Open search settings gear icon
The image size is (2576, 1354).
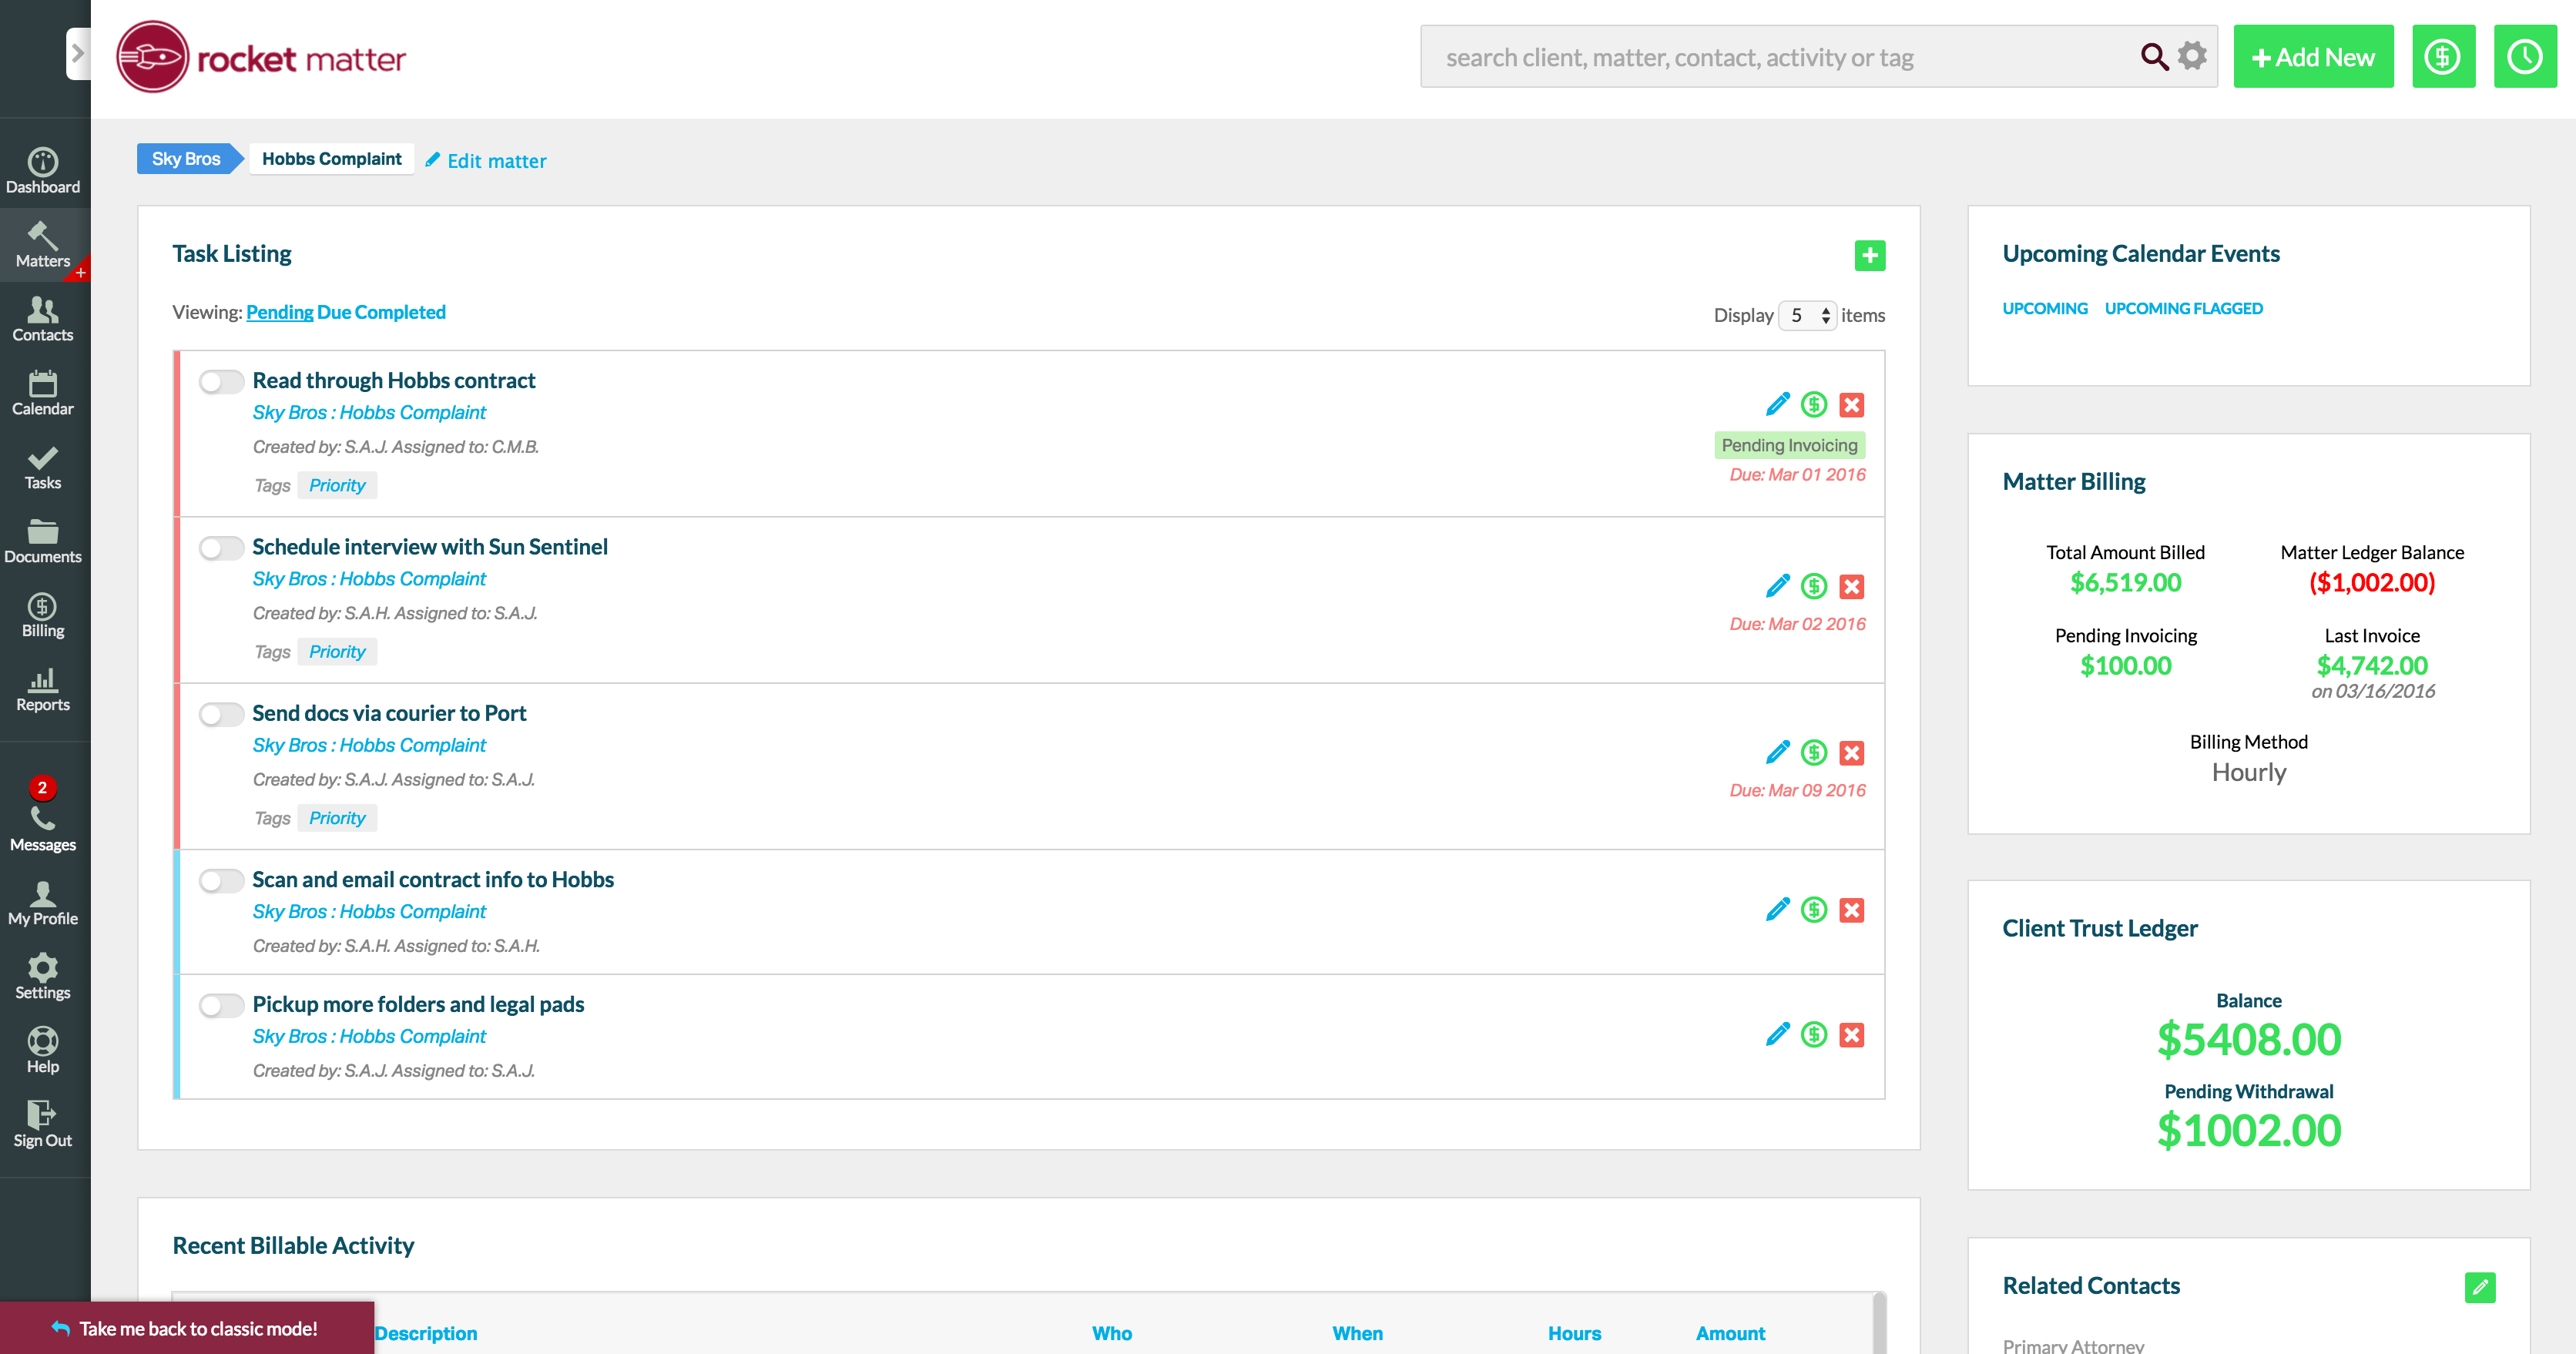pyautogui.click(x=2192, y=56)
